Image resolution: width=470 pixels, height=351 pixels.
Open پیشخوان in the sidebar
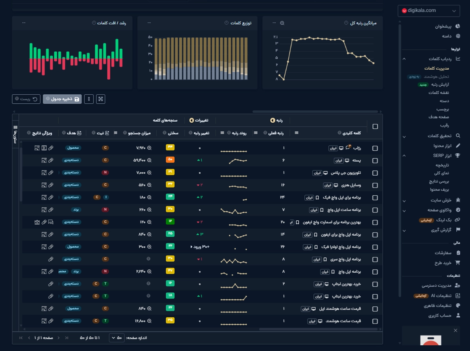443,27
